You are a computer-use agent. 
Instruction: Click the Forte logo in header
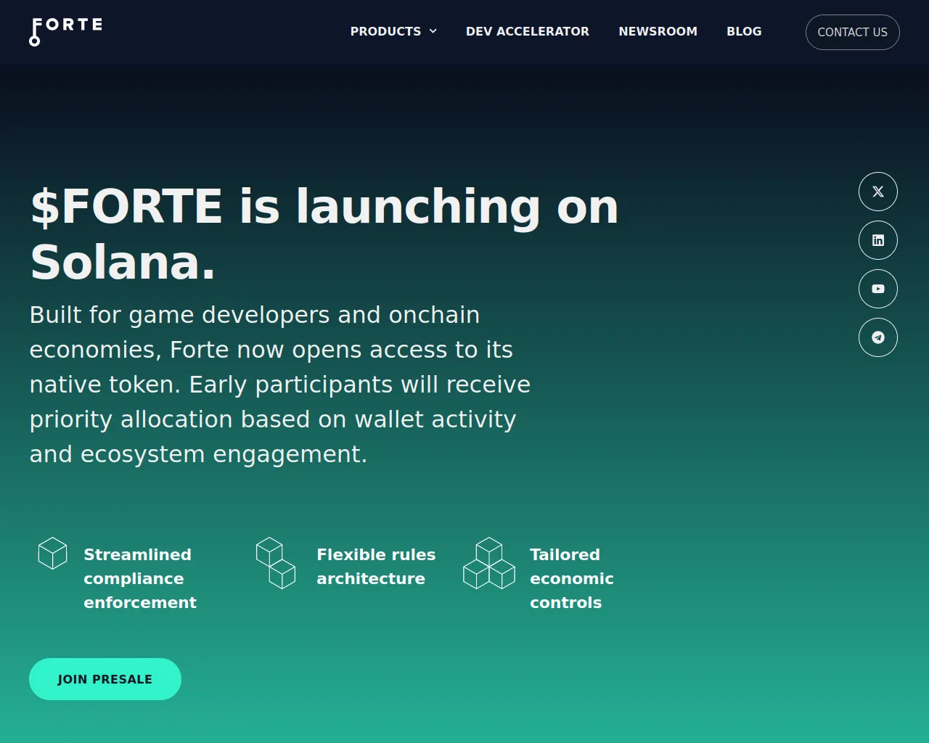(x=66, y=32)
